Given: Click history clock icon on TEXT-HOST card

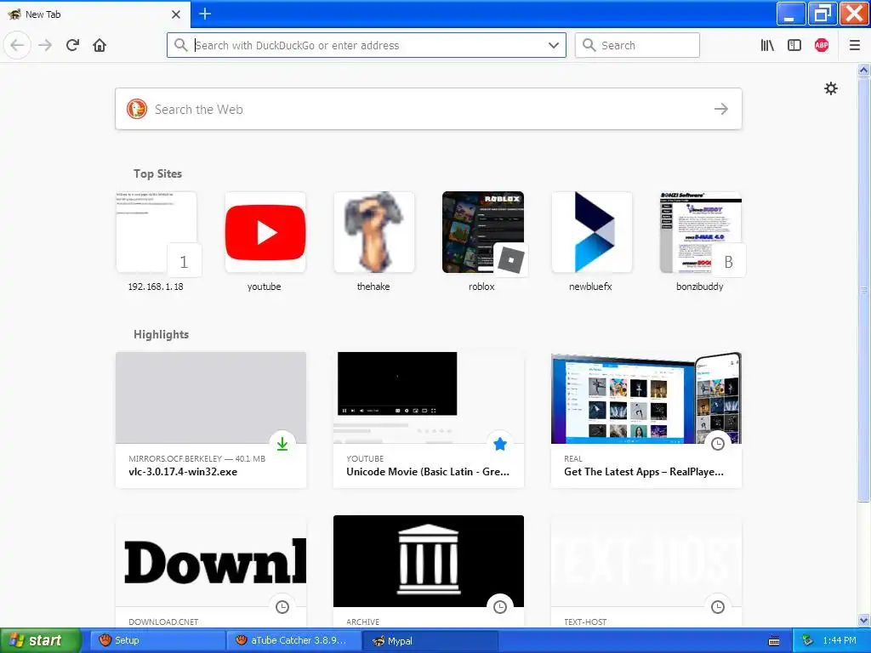Looking at the screenshot, I should [718, 607].
